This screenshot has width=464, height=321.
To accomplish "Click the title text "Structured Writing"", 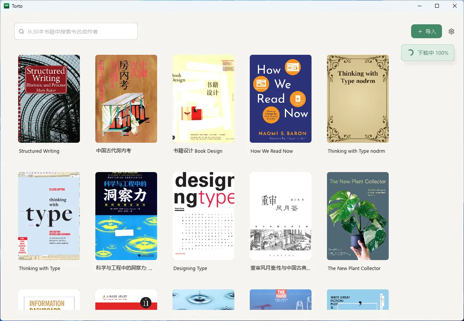I will 39,151.
